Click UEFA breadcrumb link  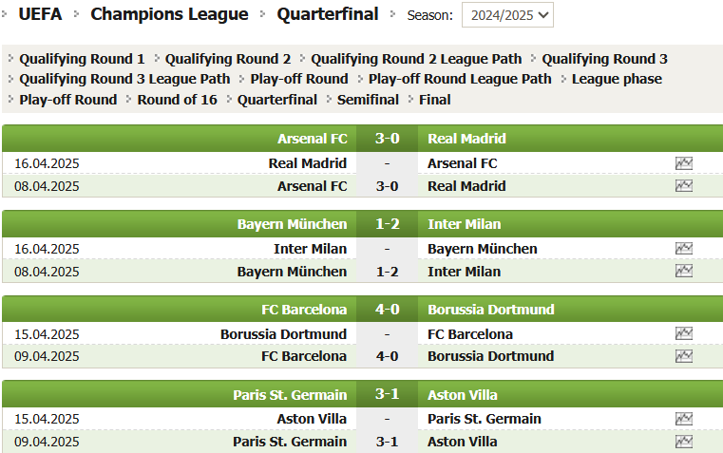tap(40, 14)
